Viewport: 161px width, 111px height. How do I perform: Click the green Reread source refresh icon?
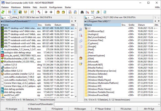[x=3, y=12]
